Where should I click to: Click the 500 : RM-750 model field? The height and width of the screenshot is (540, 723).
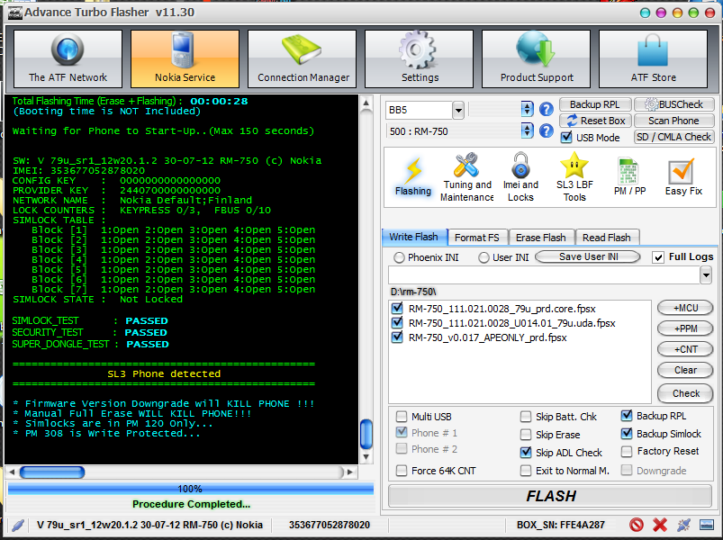coord(453,131)
